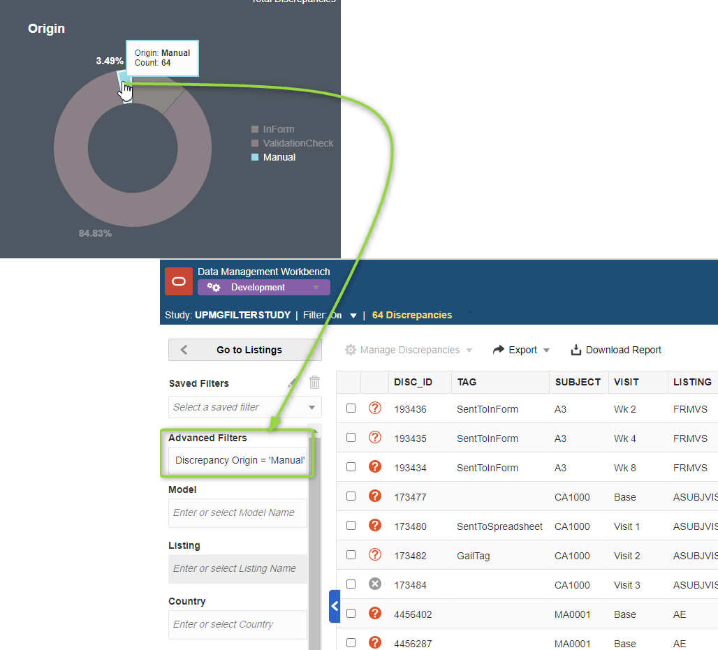Image resolution: width=718 pixels, height=650 pixels.
Task: Select checkbox for discrepancy 193436
Action: (x=351, y=408)
